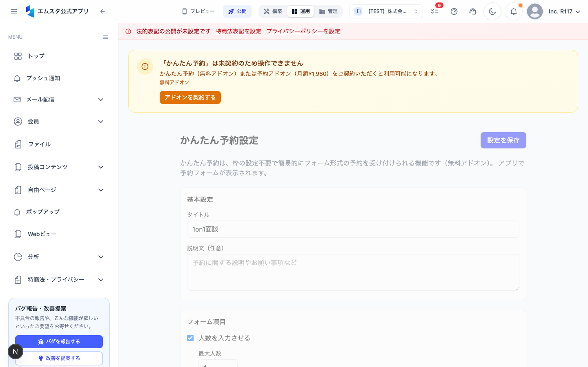Viewport: 588px width, 367px height.
Task: Open ポップアップ in the sidebar
Action: 59,212
